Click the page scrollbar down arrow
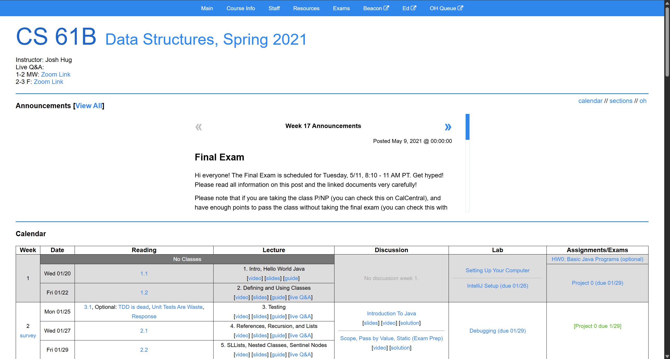Viewport: 670px width, 359px height. click(x=667, y=356)
